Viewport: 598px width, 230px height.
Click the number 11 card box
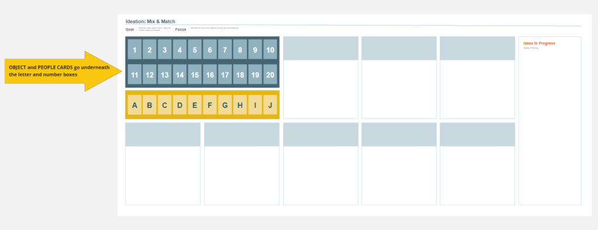pos(135,74)
